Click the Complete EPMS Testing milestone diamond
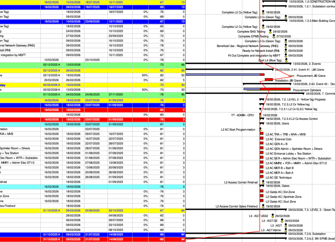The height and width of the screenshot is (242, 335). [x=274, y=36]
